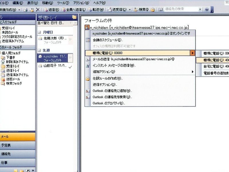Viewport: 229px width, 172px height.
Task: Expand 追加アクション(D) submenu
Action: click(x=140, y=72)
